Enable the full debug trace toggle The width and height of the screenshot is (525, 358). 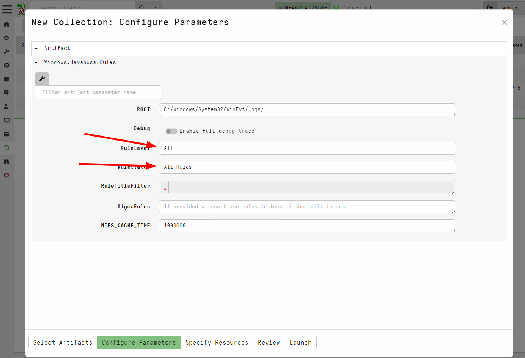171,131
